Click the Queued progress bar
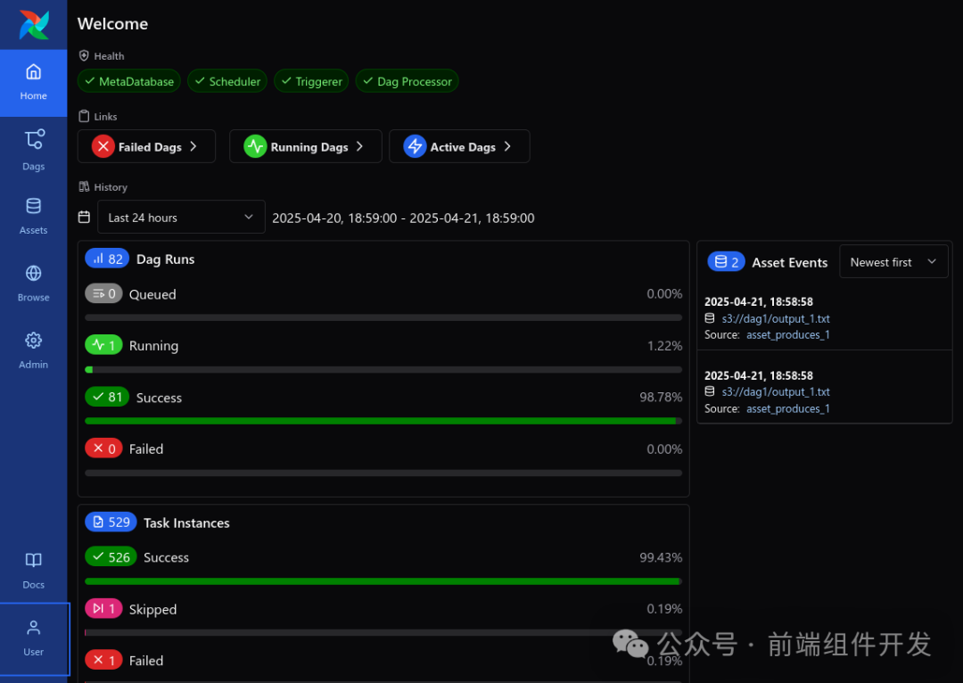Viewport: 963px width, 683px height. point(383,317)
